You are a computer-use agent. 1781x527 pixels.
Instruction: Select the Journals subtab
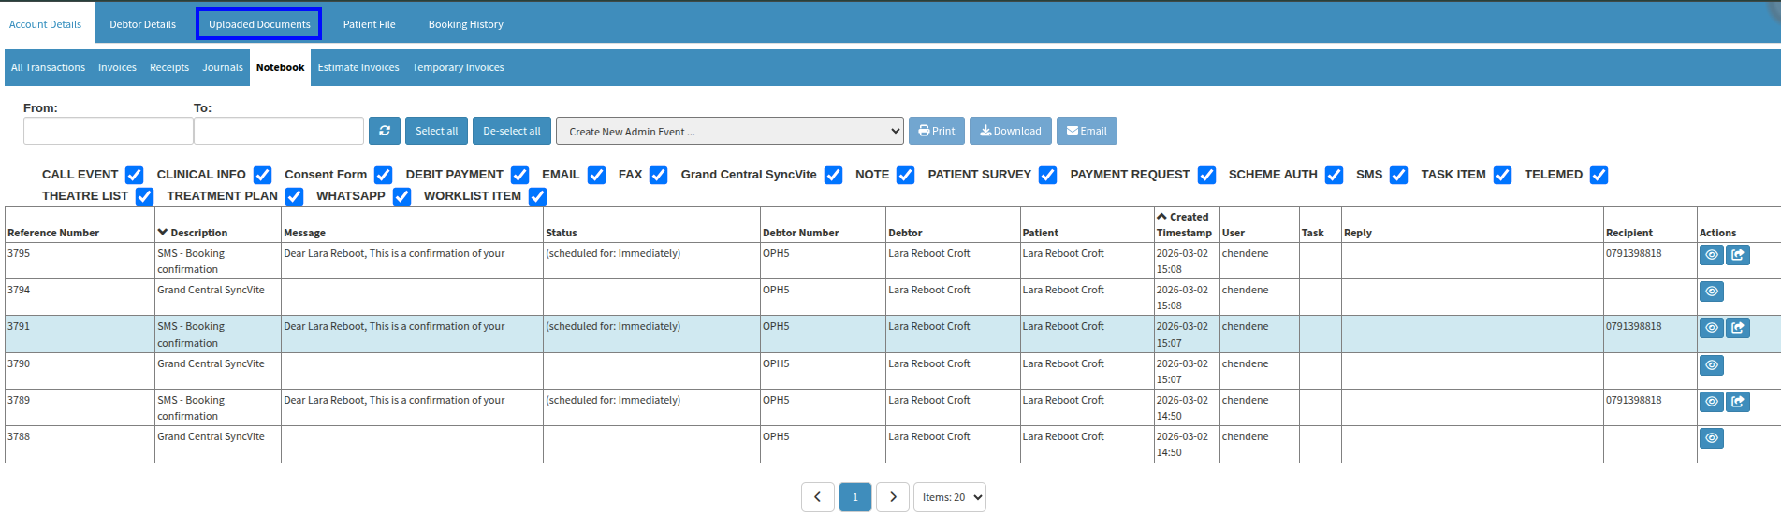click(223, 67)
